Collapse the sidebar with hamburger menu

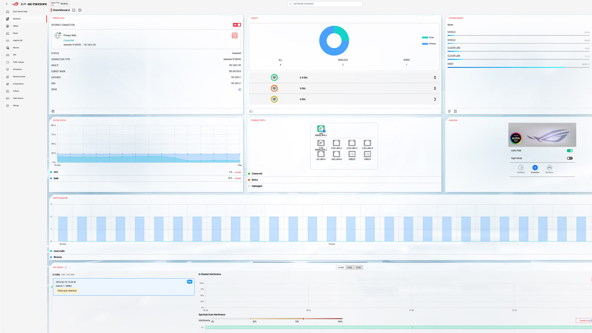pyautogui.click(x=7, y=4)
